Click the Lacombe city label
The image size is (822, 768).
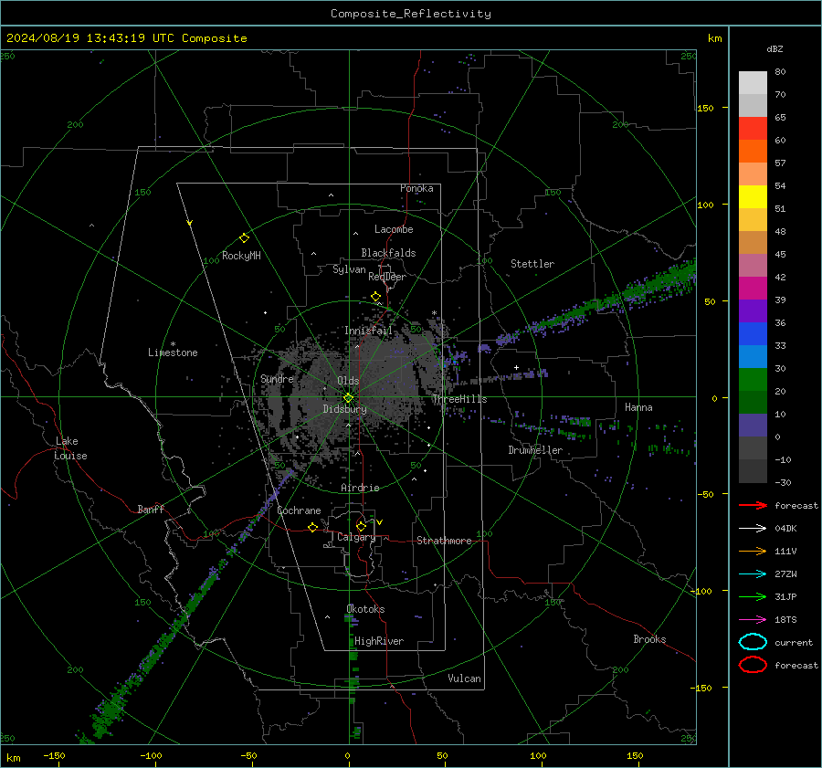point(394,229)
